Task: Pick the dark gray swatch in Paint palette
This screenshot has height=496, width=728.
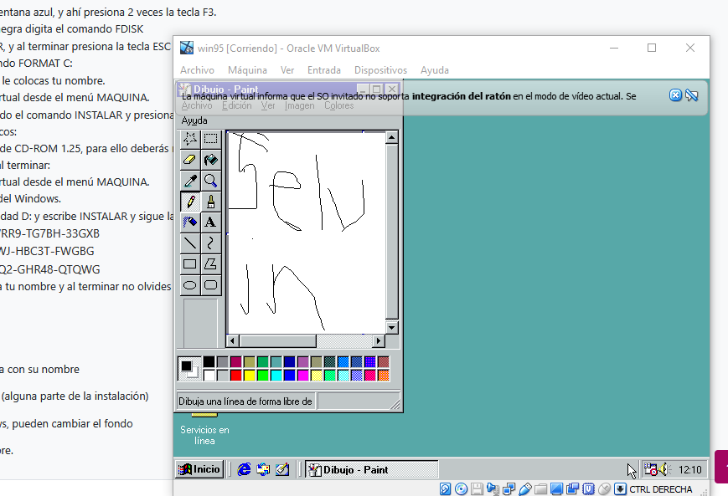Action: click(x=222, y=362)
